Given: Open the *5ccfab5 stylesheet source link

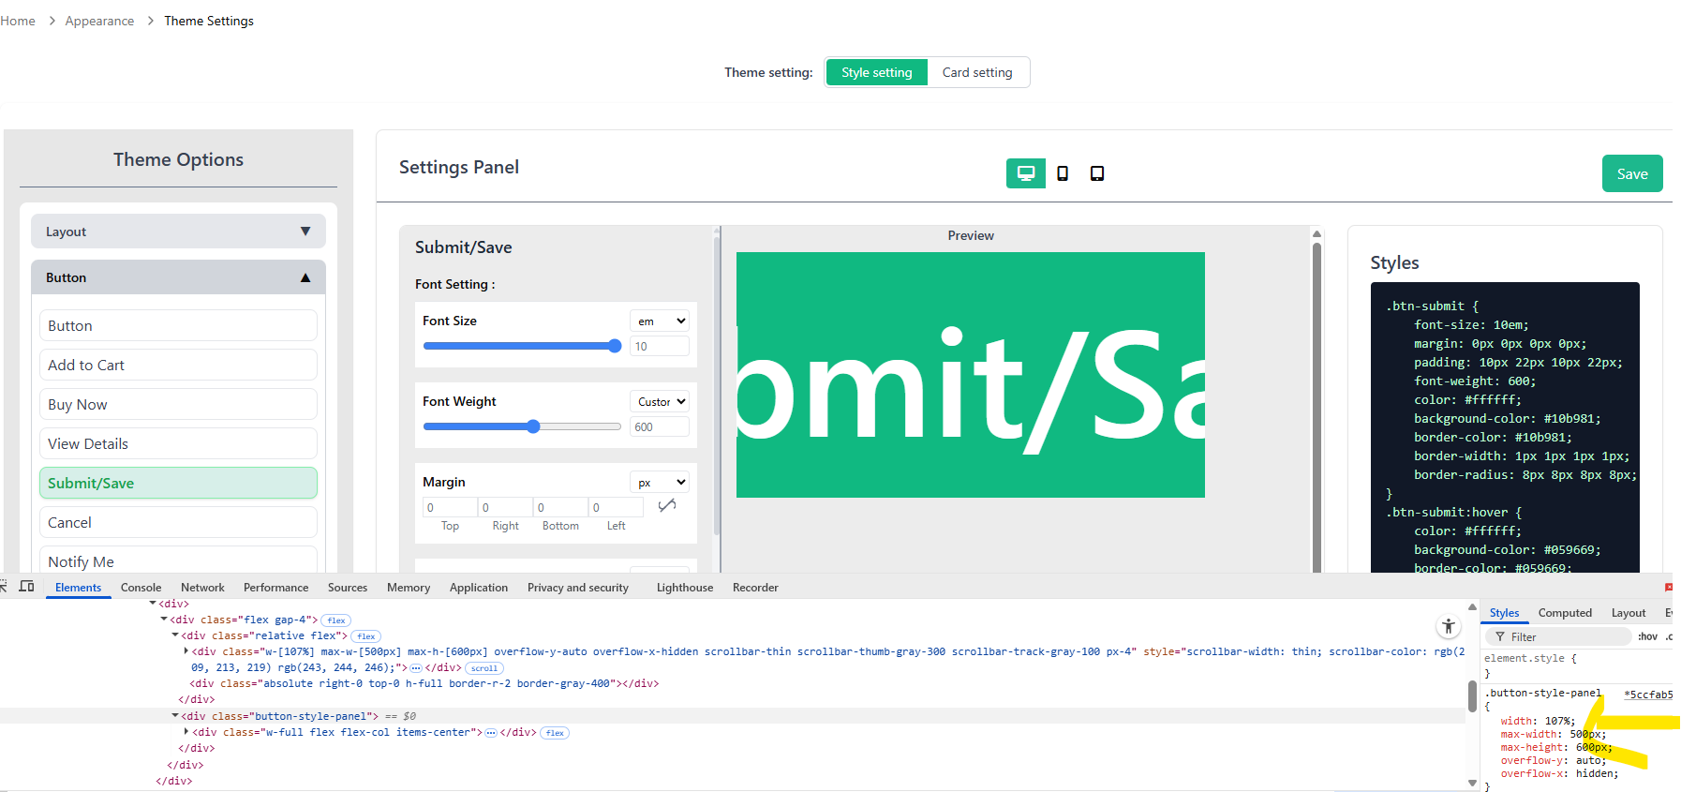Looking at the screenshot, I should tap(1648, 695).
